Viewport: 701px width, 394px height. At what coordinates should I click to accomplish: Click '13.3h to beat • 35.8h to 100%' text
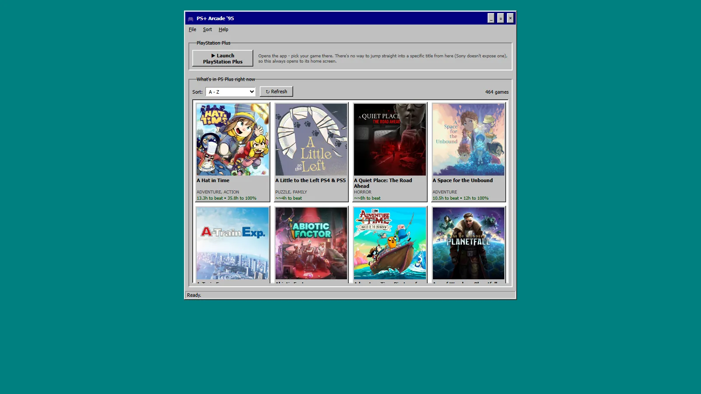pos(227,198)
